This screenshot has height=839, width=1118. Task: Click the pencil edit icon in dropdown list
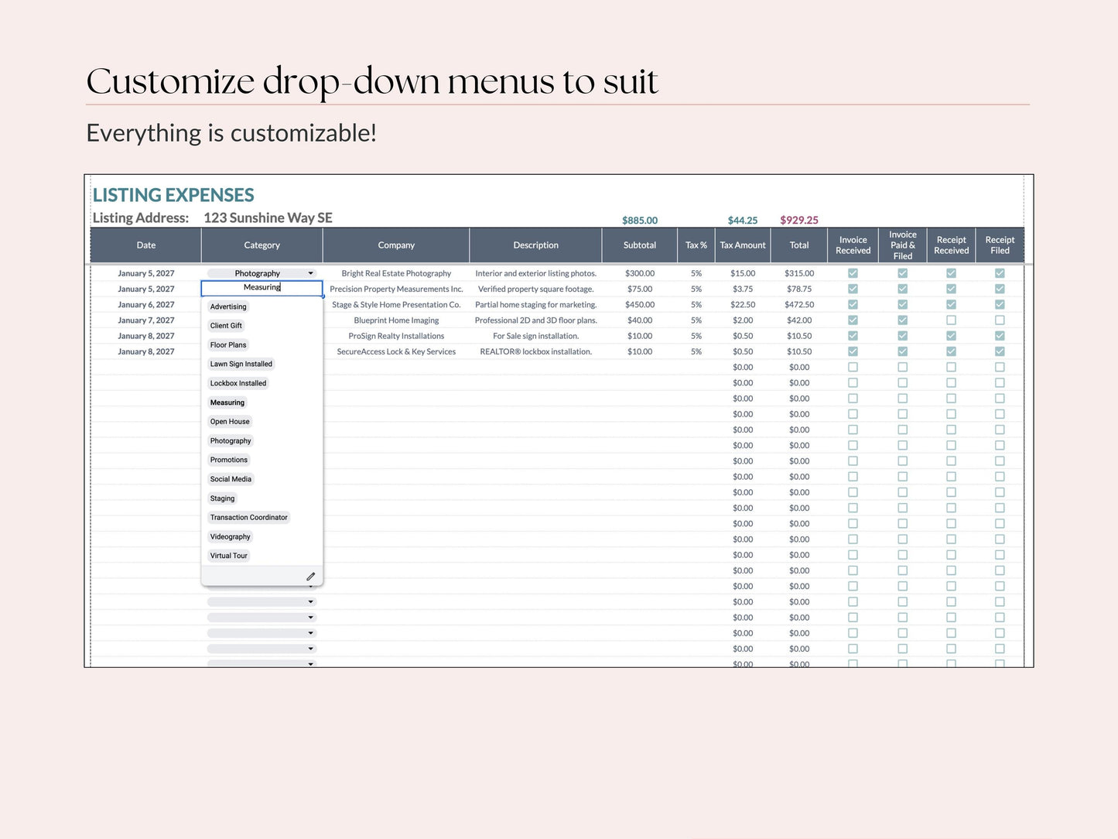pyautogui.click(x=310, y=577)
